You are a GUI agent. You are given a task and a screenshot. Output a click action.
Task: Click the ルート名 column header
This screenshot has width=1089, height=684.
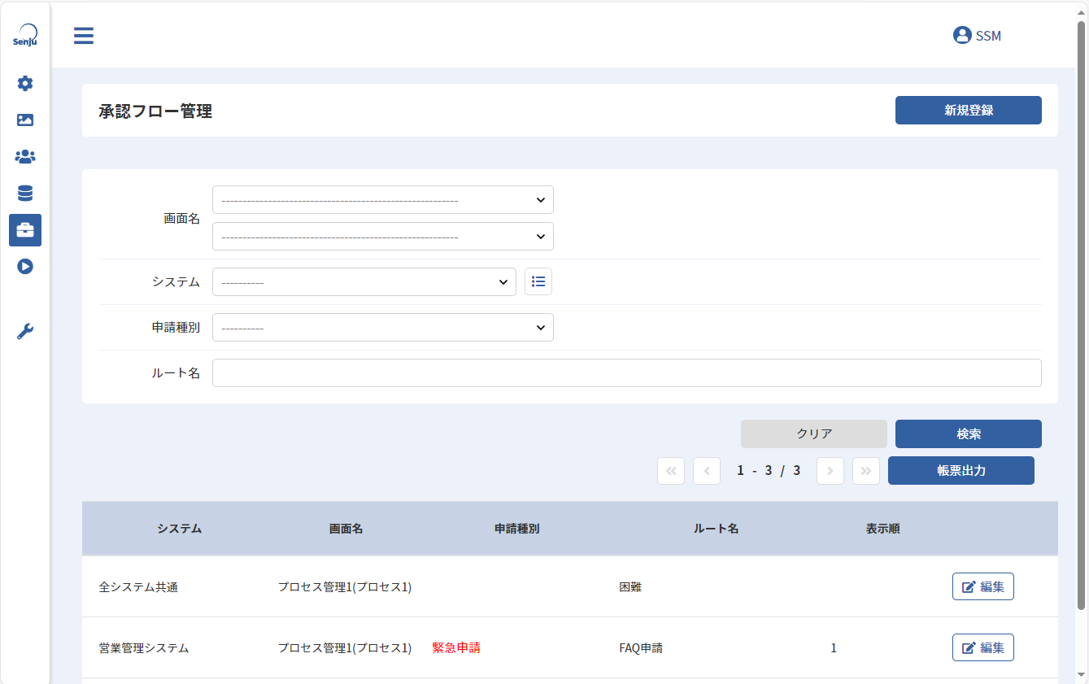point(717,529)
